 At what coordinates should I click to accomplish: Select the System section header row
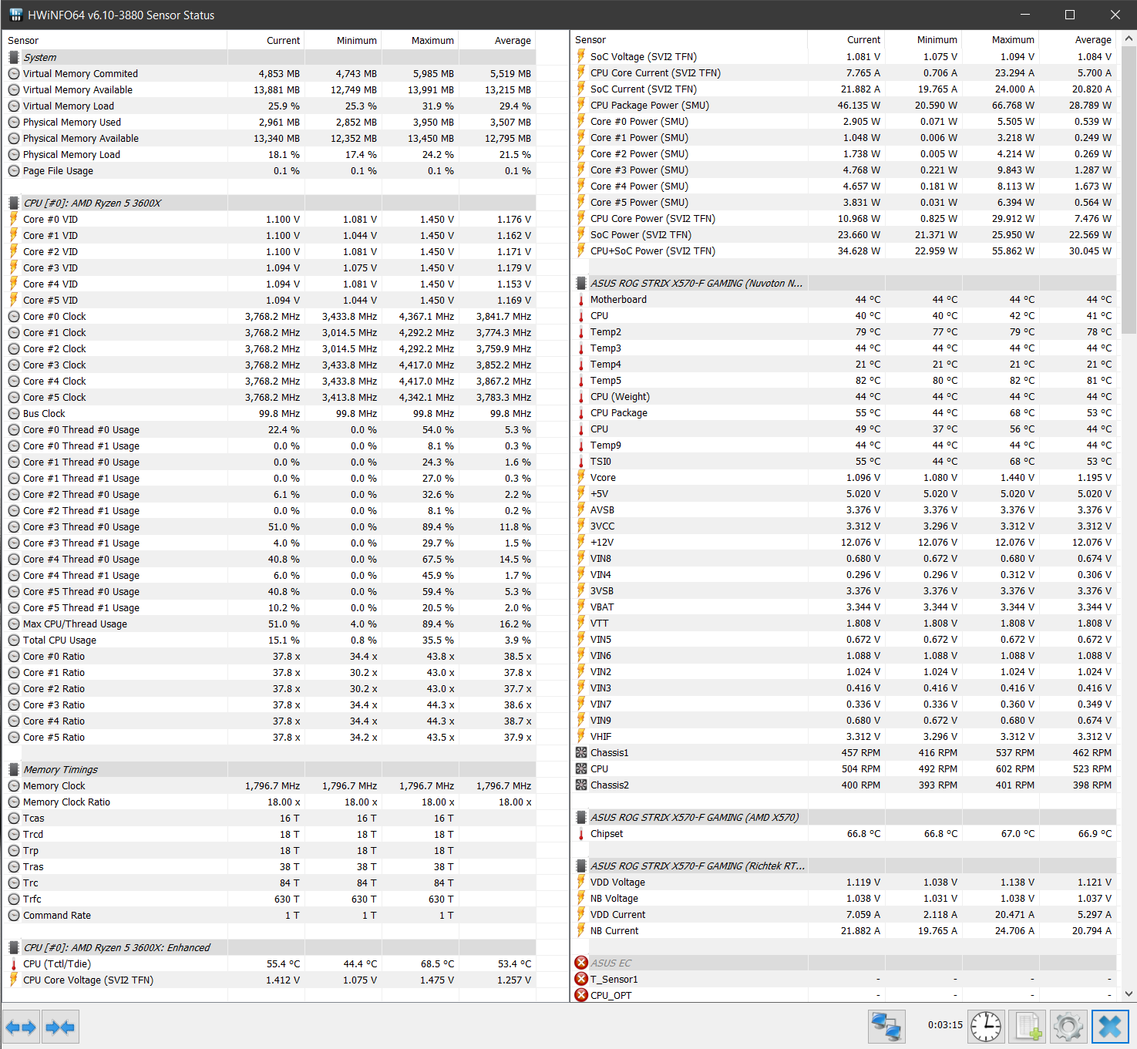(269, 57)
